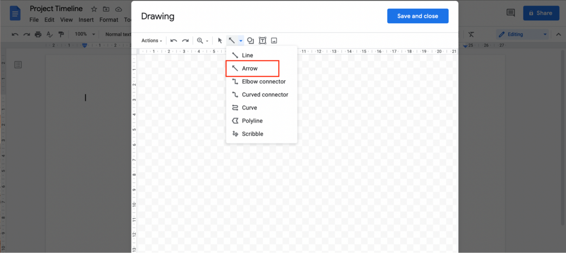Open the zoom options dropdown in Drawing toolbar
This screenshot has width=566, height=253.
(x=207, y=40)
